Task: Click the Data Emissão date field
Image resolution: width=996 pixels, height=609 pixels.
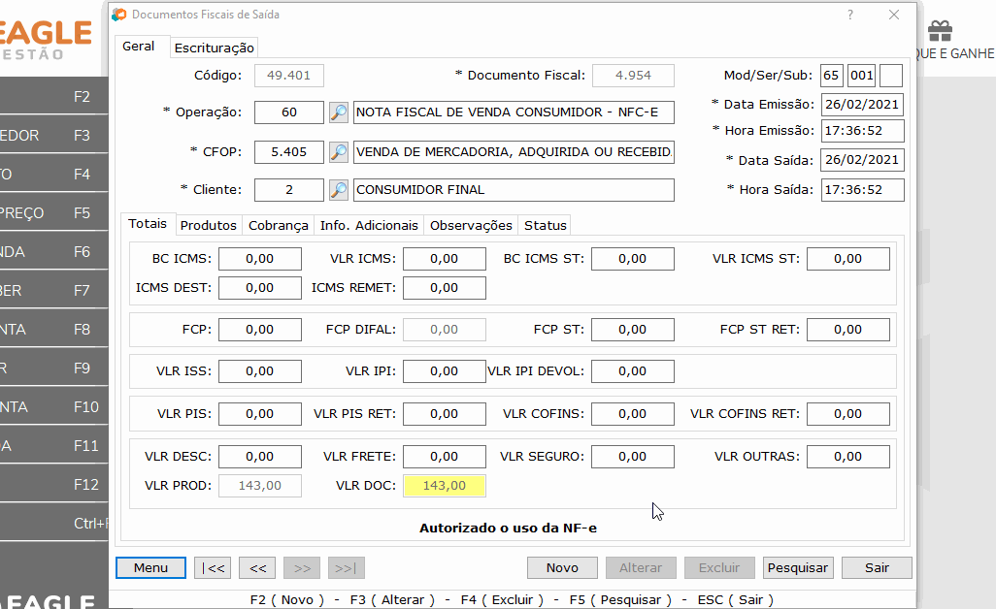Action: tap(862, 105)
